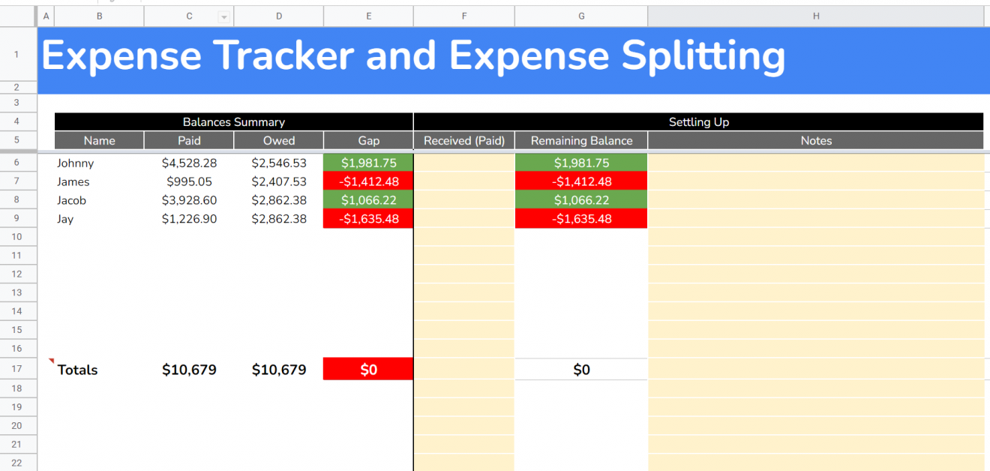Select row 17 header
This screenshot has width=990, height=471.
point(16,369)
